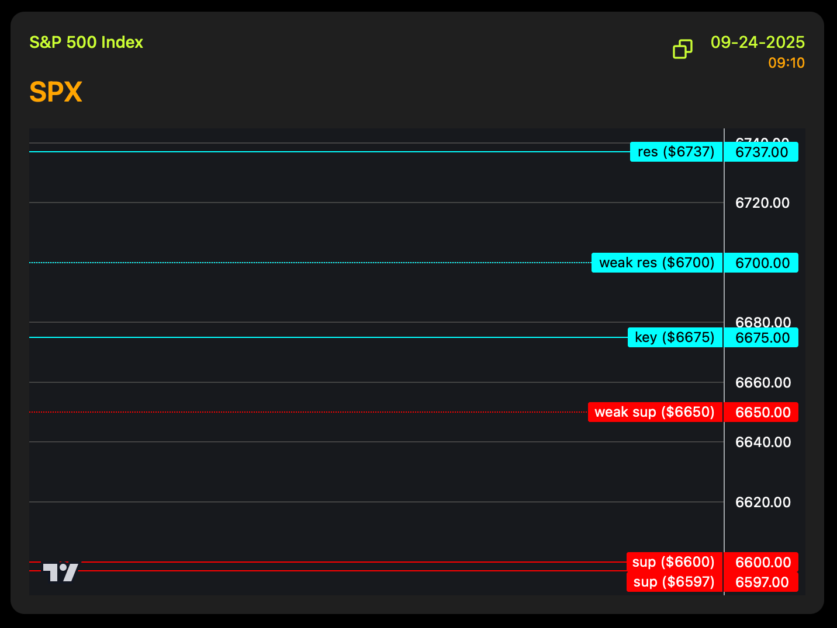This screenshot has width=837, height=628.
Task: Click the 6620.00 price axis label
Action: click(762, 503)
